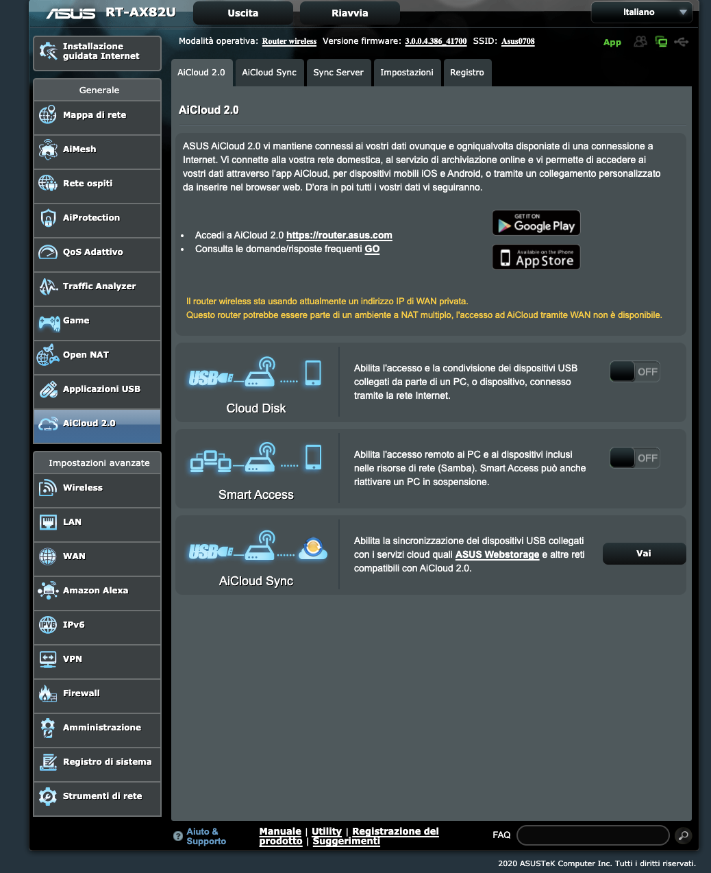
Task: Open the Google Play store badge
Action: (x=536, y=223)
